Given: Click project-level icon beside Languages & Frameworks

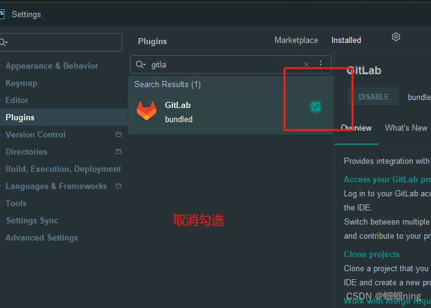Looking at the screenshot, I should click(118, 186).
